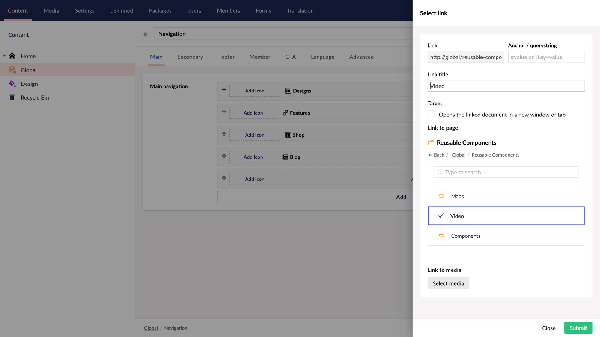Switch to the Advanced tab
Viewport: 600px width, 337px height.
coord(361,57)
